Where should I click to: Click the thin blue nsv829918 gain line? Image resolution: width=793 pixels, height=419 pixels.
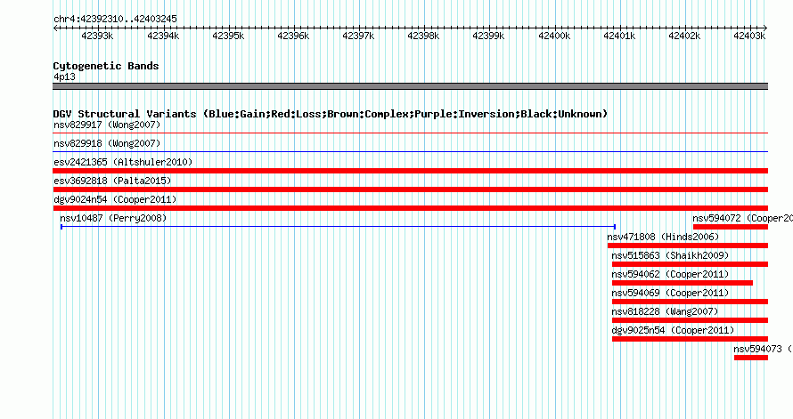coord(410,152)
